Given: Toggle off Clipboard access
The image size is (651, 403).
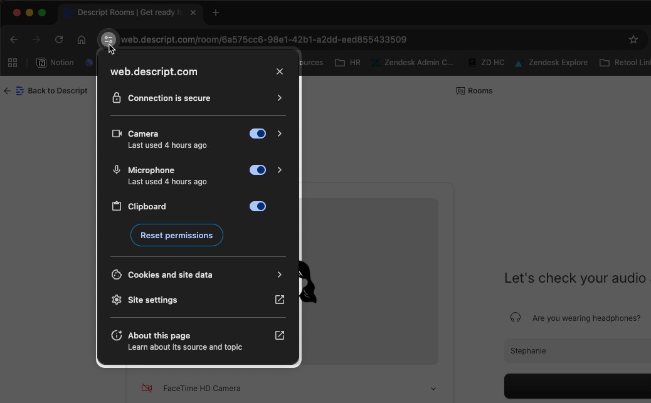Looking at the screenshot, I should click(x=257, y=206).
